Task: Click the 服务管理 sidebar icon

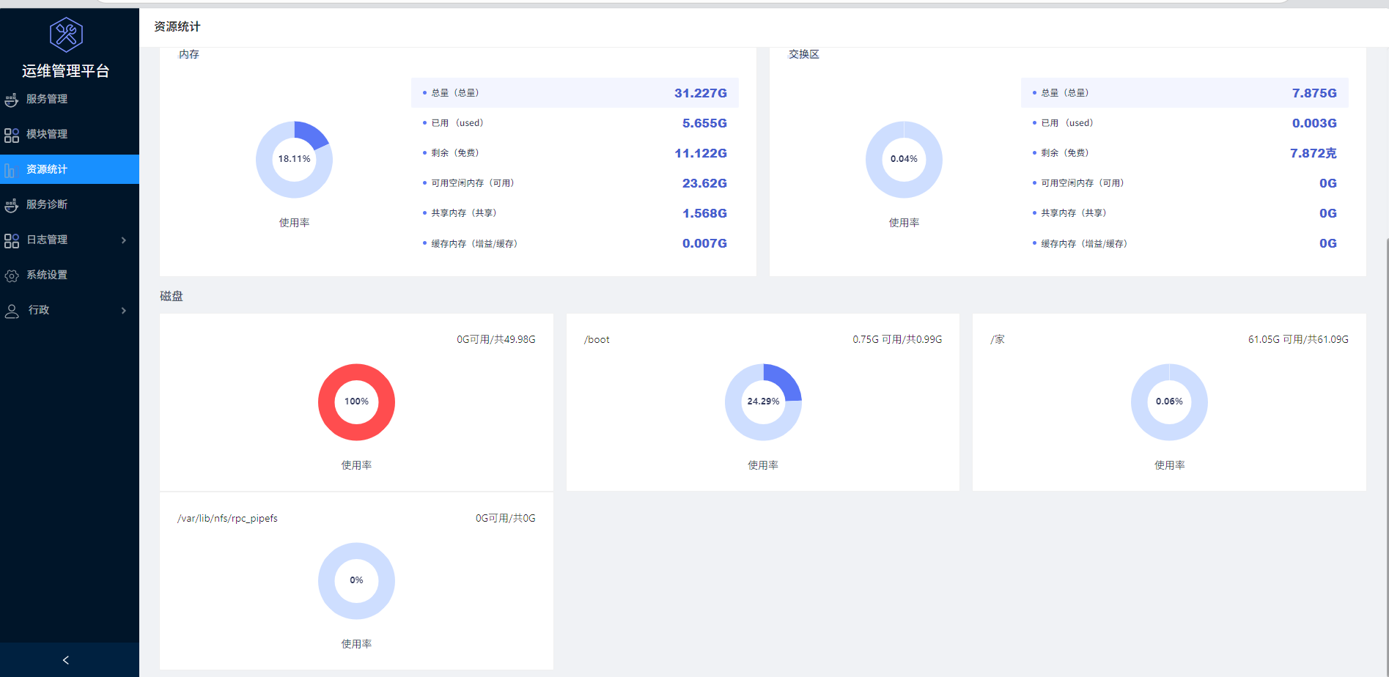Action: [12, 100]
